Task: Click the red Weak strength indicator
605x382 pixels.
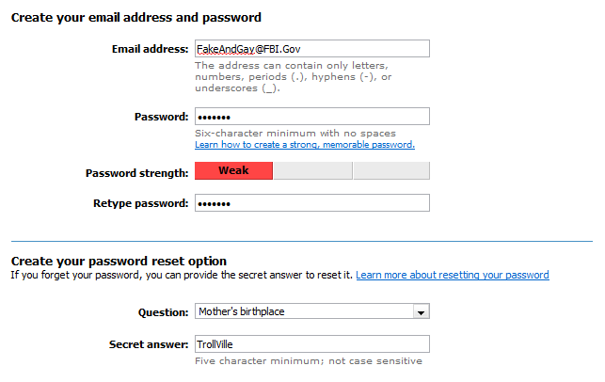Action: click(233, 170)
